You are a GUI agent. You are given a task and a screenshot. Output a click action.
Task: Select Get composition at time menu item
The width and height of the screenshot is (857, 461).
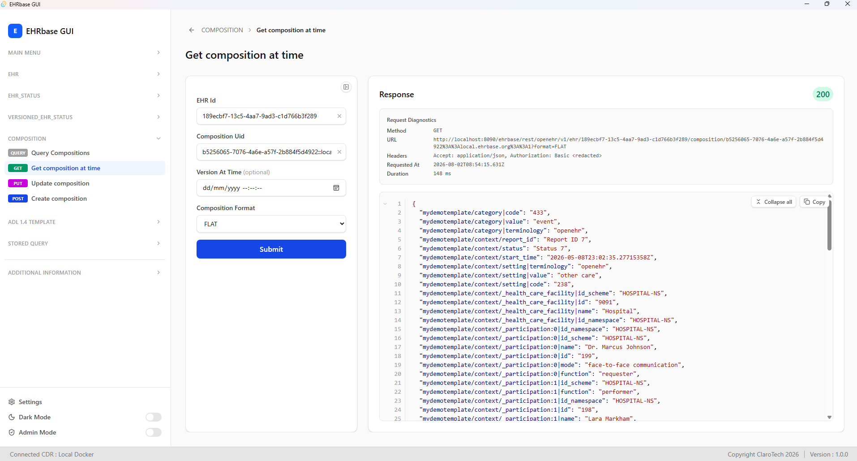coord(85,168)
